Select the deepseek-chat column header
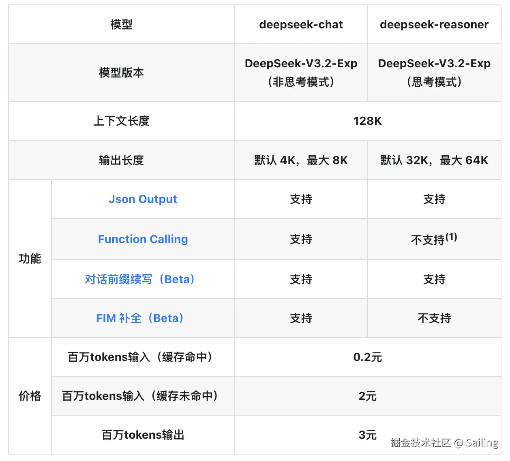This screenshot has height=461, width=510. 301,25
